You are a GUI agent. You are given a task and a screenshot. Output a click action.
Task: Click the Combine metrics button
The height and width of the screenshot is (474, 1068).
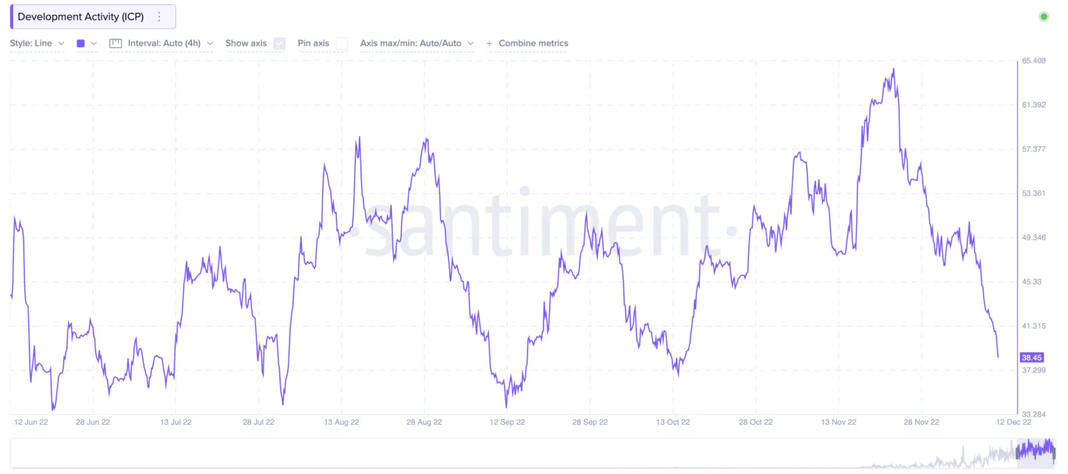(x=527, y=43)
